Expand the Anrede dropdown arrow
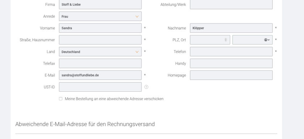 point(137,17)
